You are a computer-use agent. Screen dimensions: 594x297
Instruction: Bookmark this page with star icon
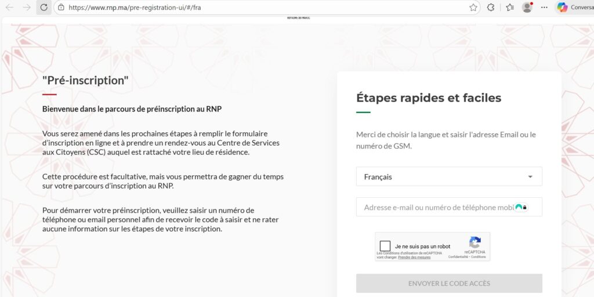coord(473,8)
